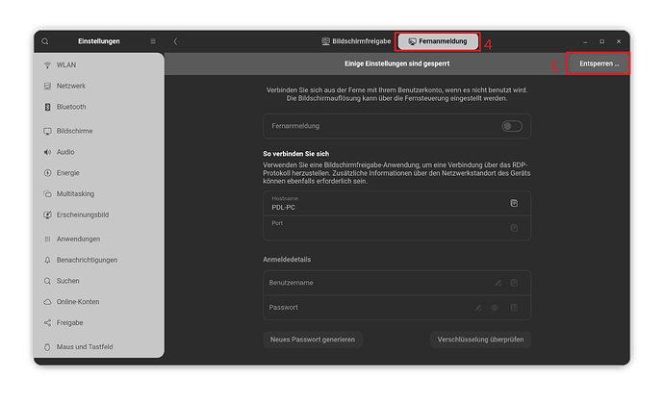Edit the Passwort with the pencil icon

pos(478,308)
